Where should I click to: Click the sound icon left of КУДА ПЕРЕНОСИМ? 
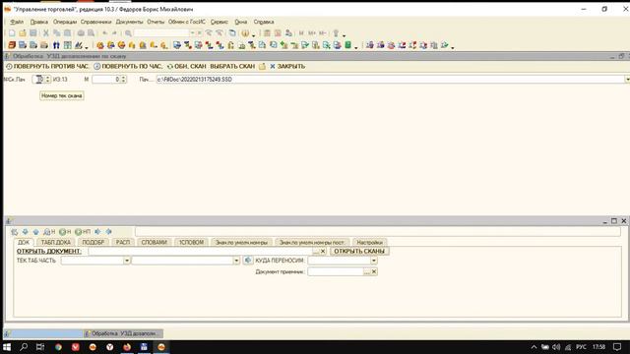(x=248, y=261)
